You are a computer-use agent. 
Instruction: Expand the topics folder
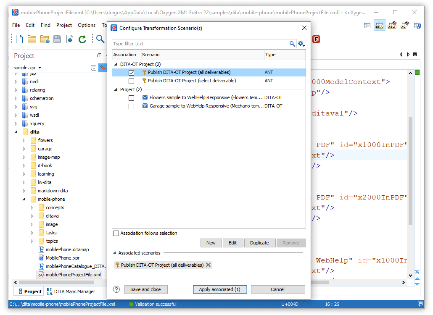click(32, 241)
